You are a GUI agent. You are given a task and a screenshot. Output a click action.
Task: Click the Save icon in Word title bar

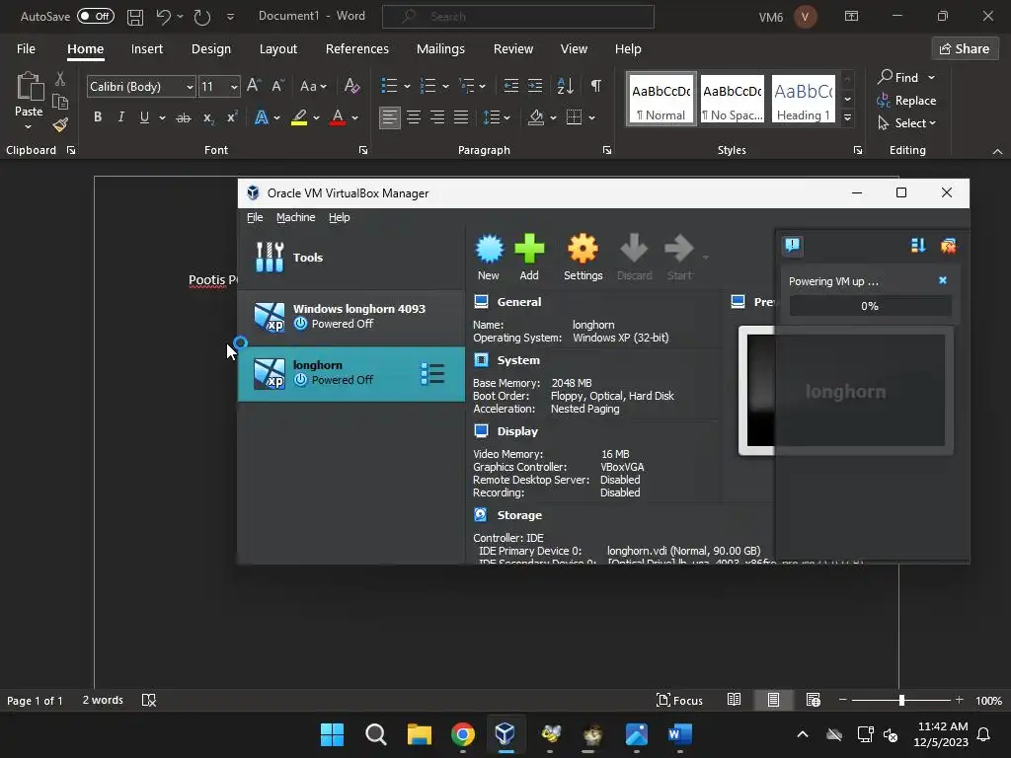(134, 17)
